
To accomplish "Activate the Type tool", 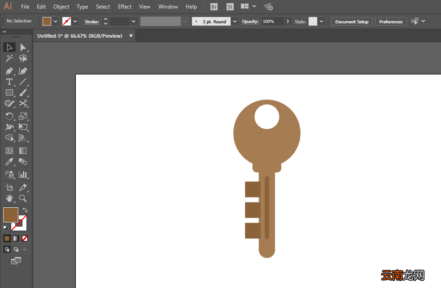I will coord(9,82).
